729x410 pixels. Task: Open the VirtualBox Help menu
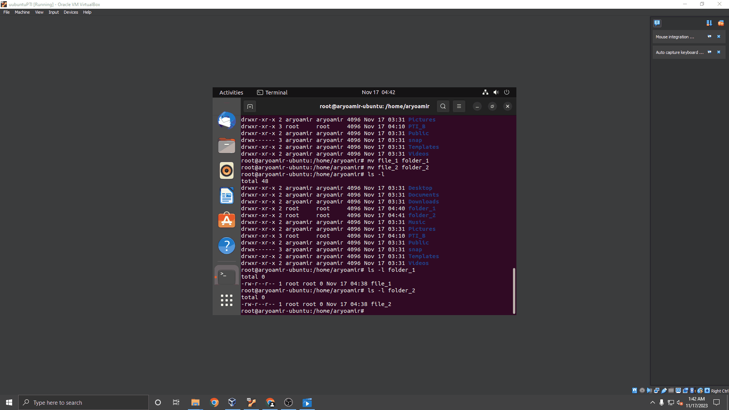click(87, 12)
